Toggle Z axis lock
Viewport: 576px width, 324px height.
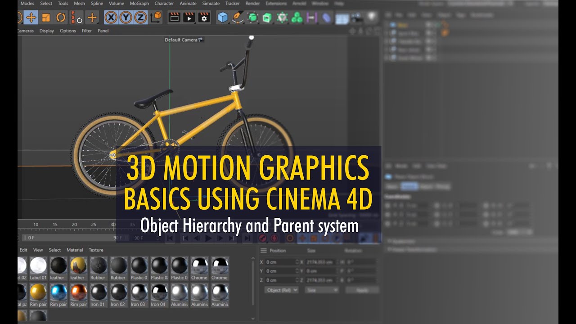coord(140,18)
